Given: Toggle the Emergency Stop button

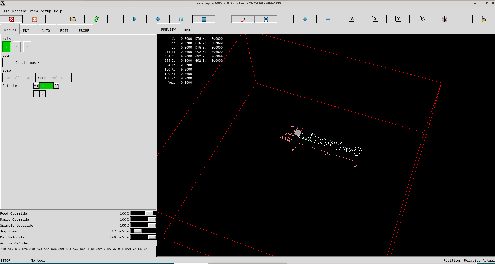Looking at the screenshot, I should pos(12,19).
